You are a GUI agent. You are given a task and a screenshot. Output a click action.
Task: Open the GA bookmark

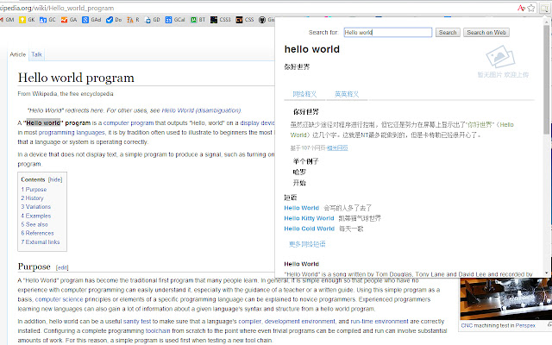coord(69,20)
